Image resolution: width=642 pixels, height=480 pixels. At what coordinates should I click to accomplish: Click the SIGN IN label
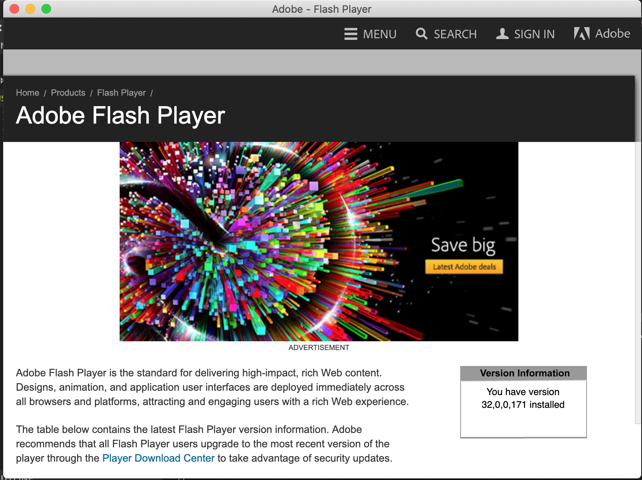534,34
